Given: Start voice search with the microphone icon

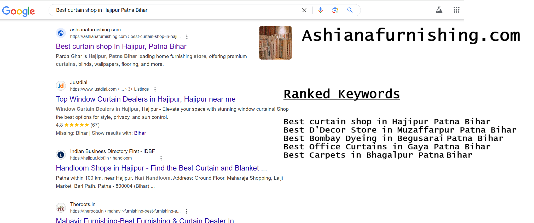Looking at the screenshot, I should click(x=321, y=10).
